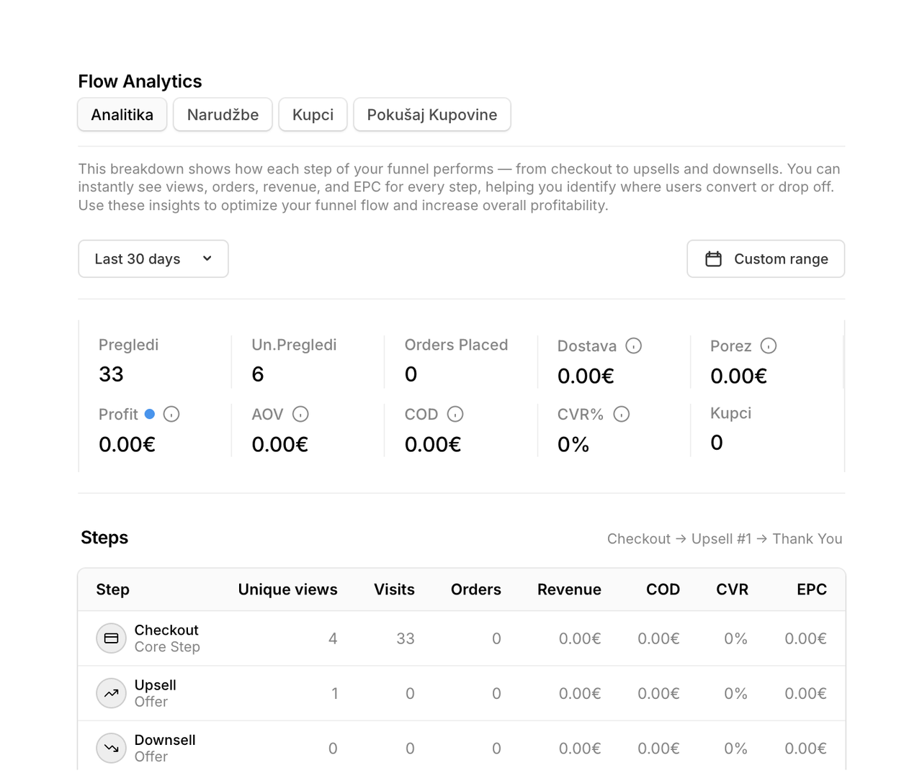Click the info icon next to Profit
The image size is (922, 773).
171,414
